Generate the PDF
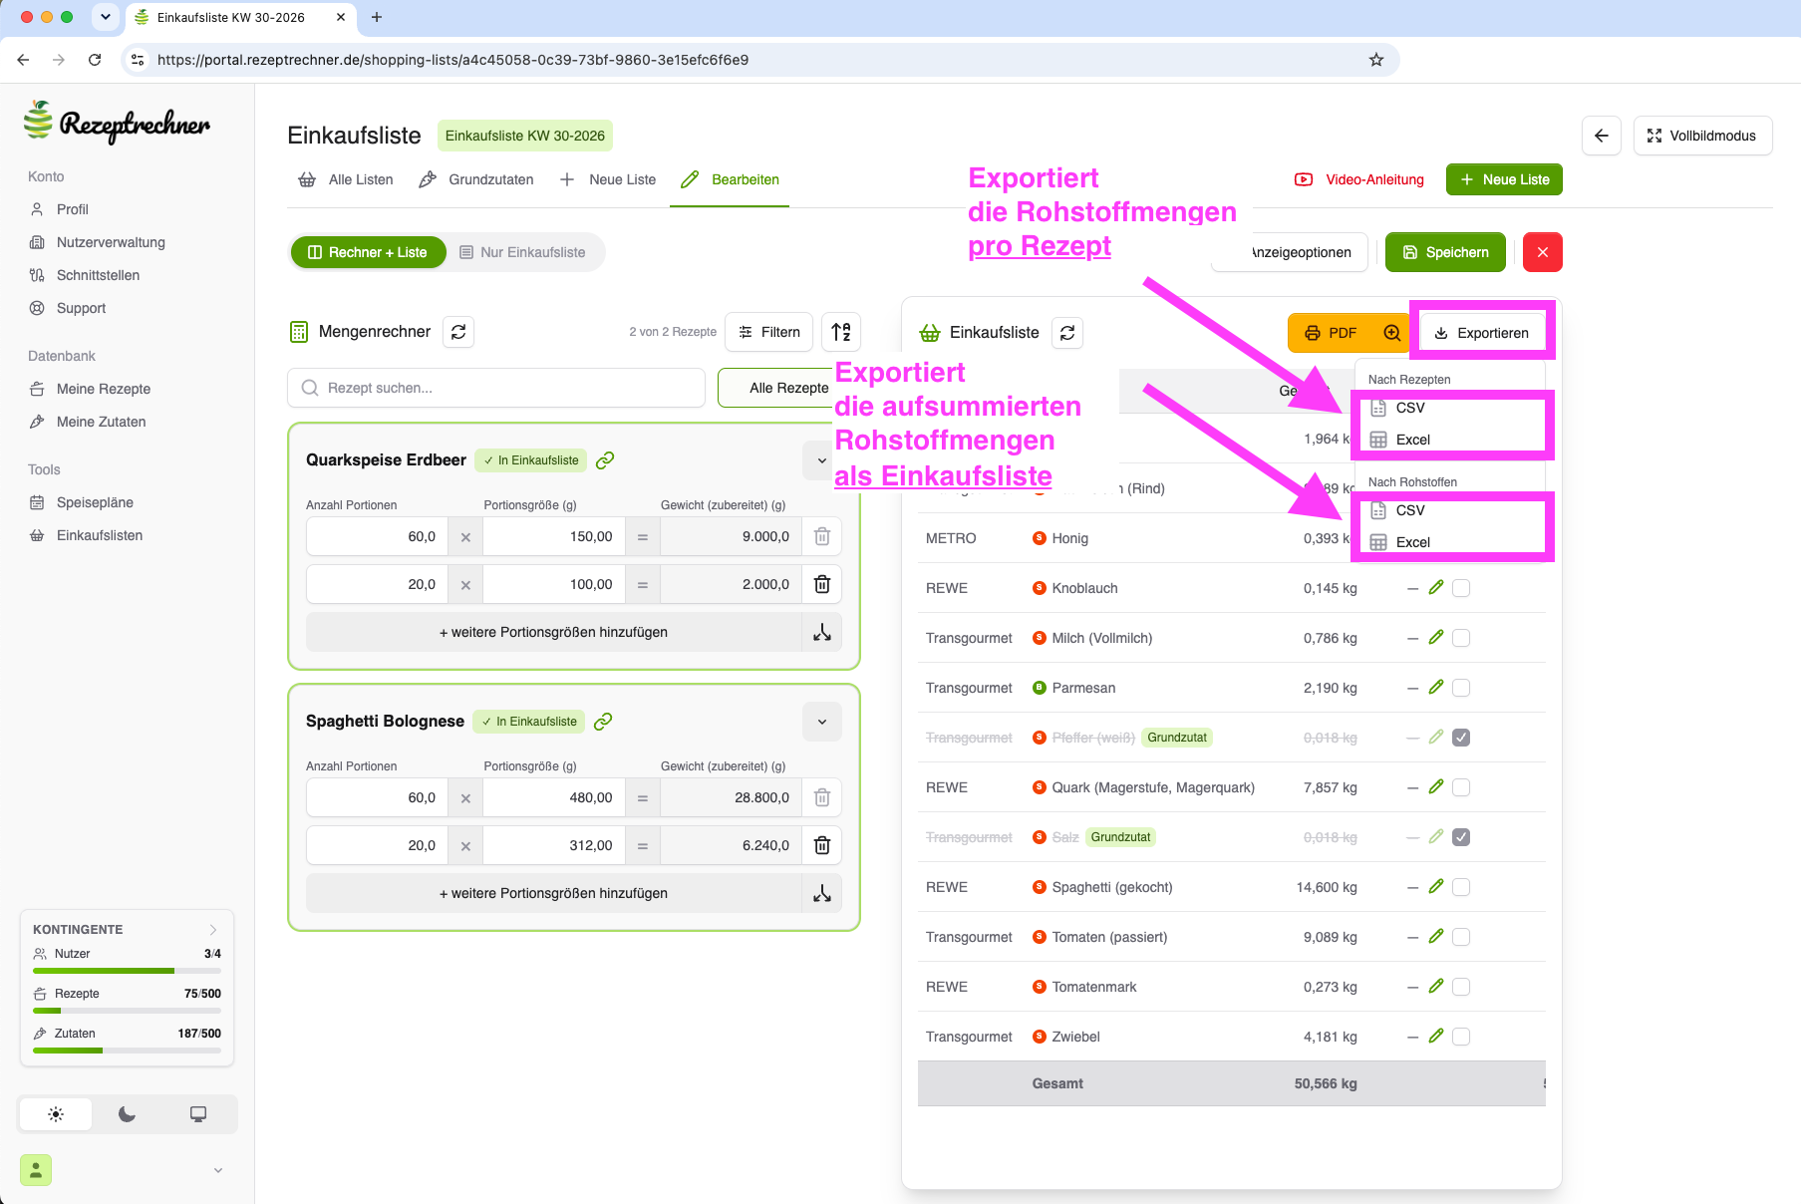This screenshot has height=1204, width=1801. (x=1332, y=333)
